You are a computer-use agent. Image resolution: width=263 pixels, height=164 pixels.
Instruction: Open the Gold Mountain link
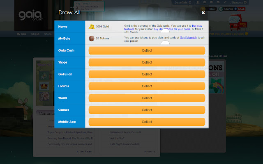click(x=189, y=37)
